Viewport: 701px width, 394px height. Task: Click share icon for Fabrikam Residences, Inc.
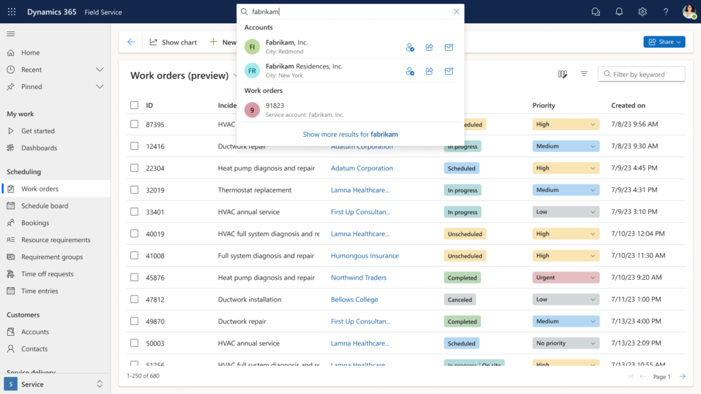pos(429,71)
